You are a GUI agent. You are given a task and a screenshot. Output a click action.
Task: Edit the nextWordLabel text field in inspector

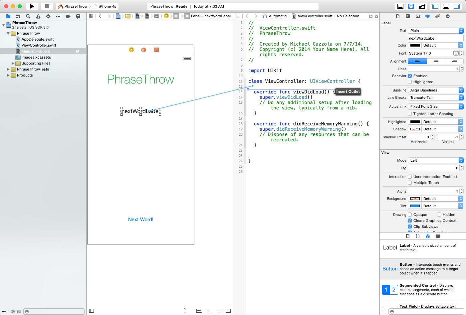(x=435, y=38)
